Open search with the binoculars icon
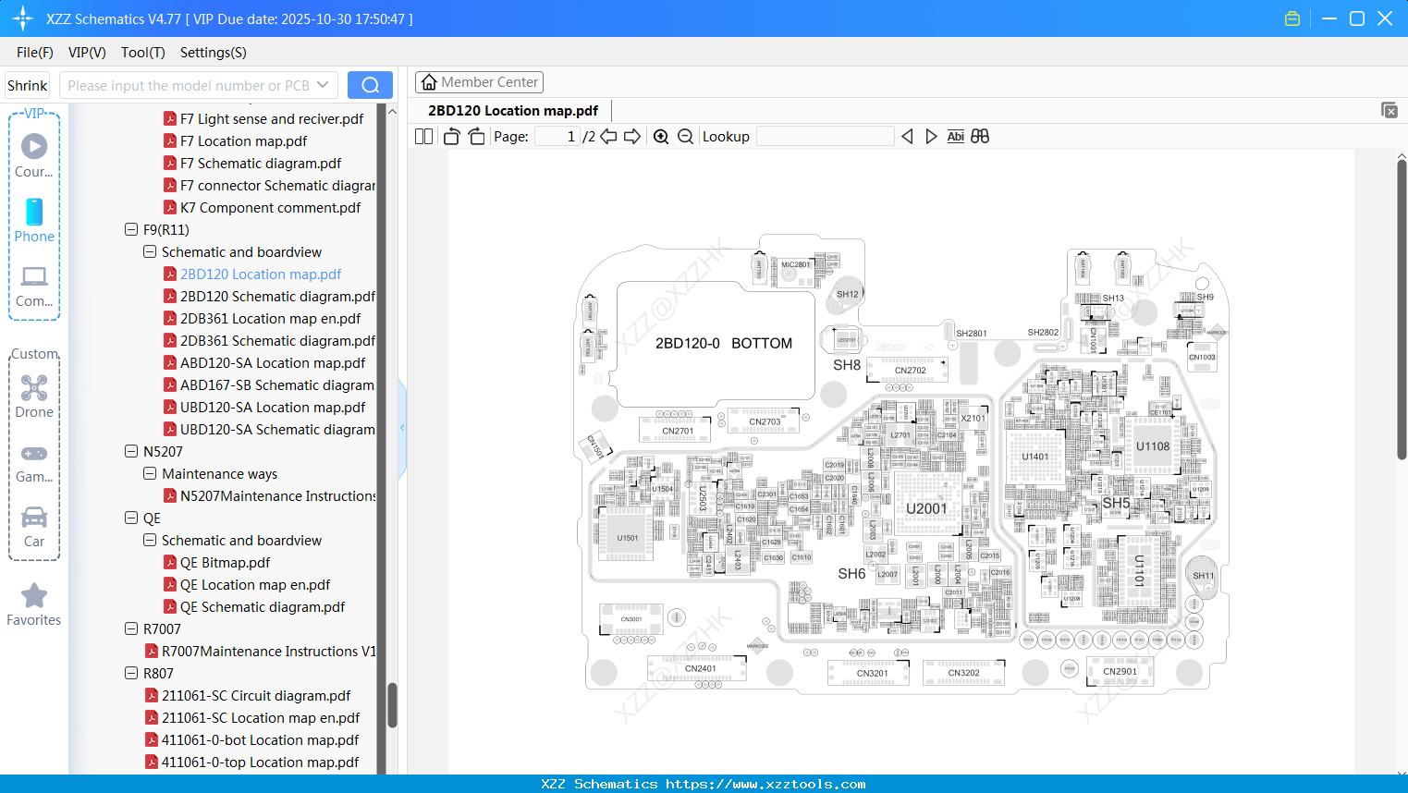Image resolution: width=1408 pixels, height=793 pixels. 980,136
